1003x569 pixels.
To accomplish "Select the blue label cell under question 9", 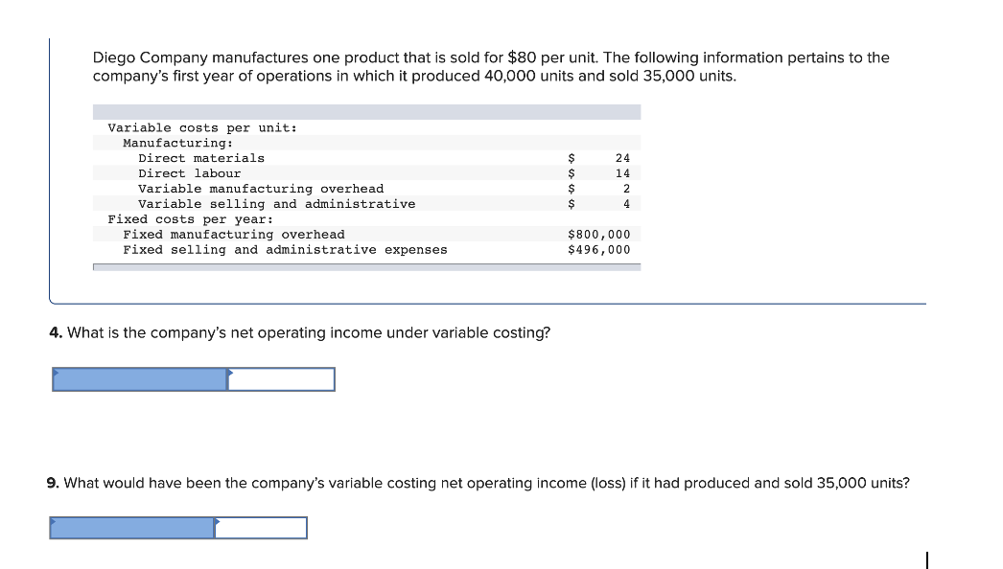I will click(131, 528).
